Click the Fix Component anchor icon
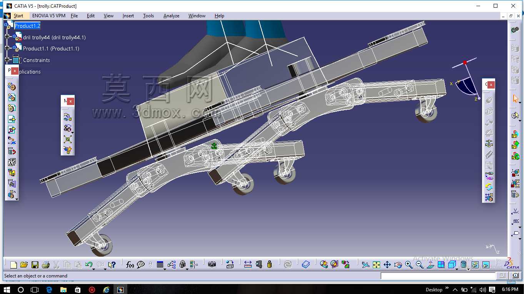The width and height of the screenshot is (524, 294). (x=489, y=144)
